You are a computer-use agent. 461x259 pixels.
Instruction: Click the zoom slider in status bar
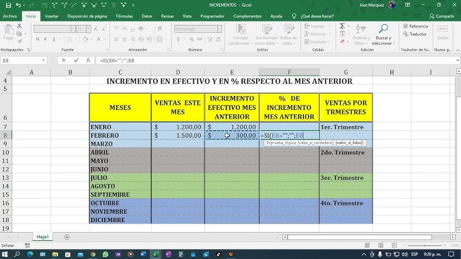click(x=425, y=245)
